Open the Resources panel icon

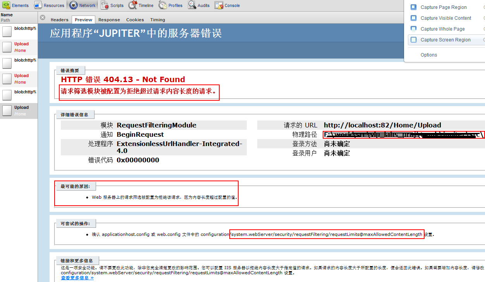coord(38,5)
